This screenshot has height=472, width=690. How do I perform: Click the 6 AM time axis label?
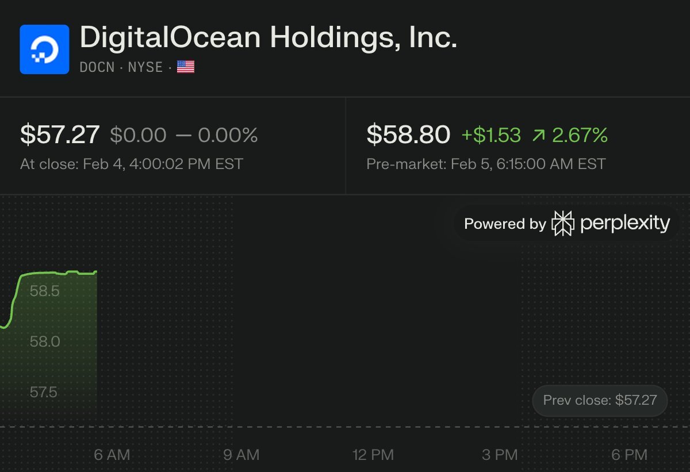click(x=112, y=455)
